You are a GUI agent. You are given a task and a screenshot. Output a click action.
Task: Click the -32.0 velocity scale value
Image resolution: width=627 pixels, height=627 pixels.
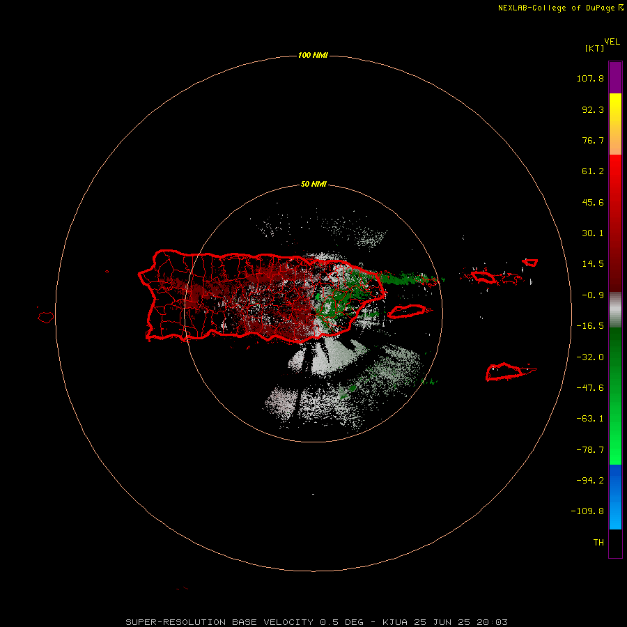pyautogui.click(x=590, y=357)
